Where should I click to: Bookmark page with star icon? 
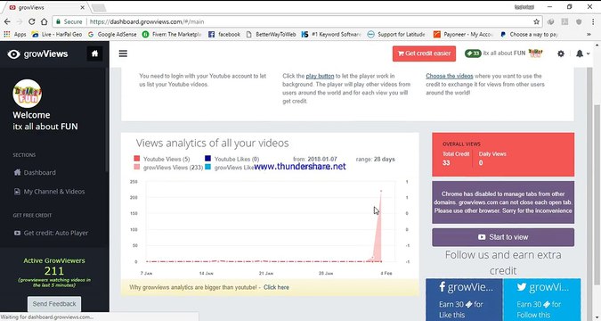536,22
